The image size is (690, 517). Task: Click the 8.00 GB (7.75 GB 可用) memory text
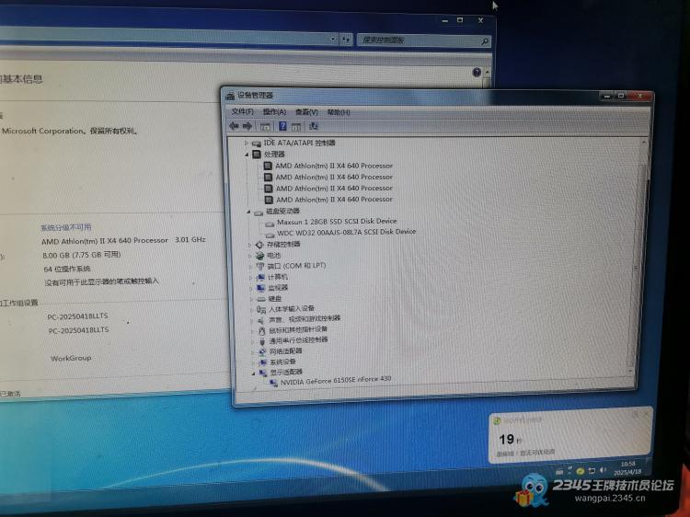tap(81, 255)
